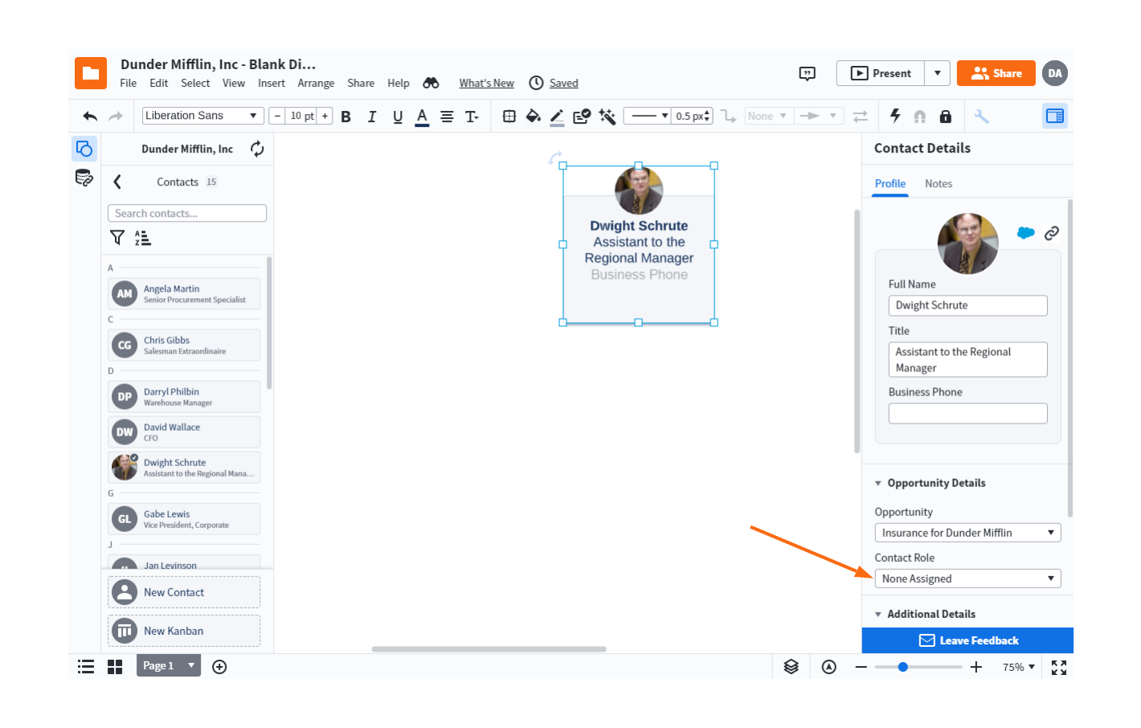Viewport: 1141px width, 728px height.
Task: Click the Business Phone input field
Action: point(967,413)
